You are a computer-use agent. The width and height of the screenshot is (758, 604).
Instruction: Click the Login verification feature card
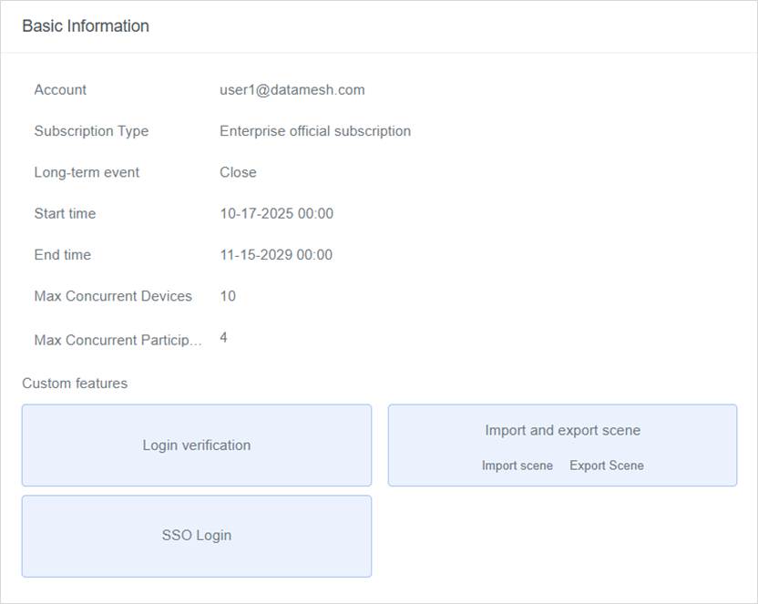[196, 445]
